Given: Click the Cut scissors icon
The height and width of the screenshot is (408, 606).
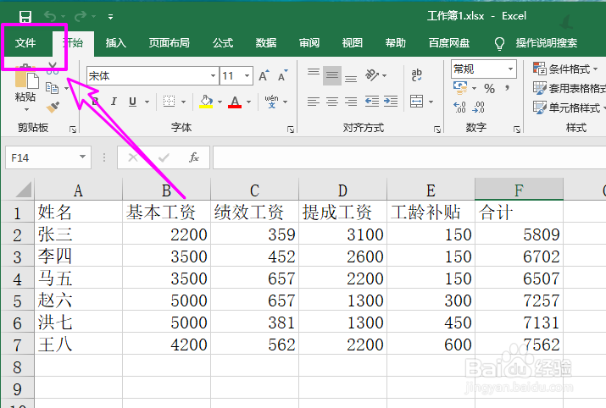Looking at the screenshot, I should tap(53, 69).
